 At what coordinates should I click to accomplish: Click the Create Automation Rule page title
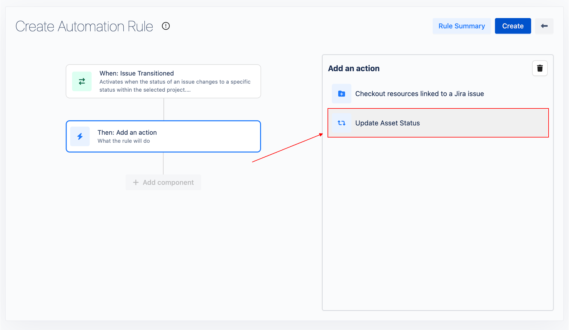click(84, 26)
